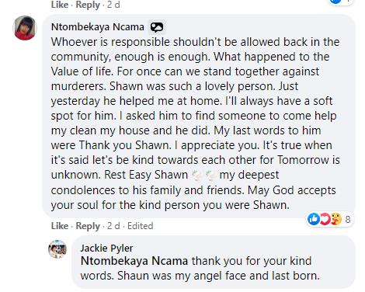Click the badge icon beside Ntombekaya Ncama's name

tap(157, 27)
